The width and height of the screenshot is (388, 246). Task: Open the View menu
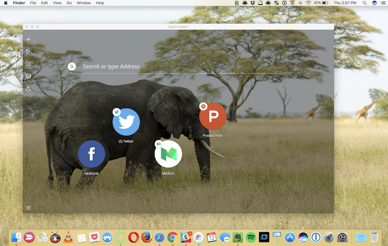57,3
